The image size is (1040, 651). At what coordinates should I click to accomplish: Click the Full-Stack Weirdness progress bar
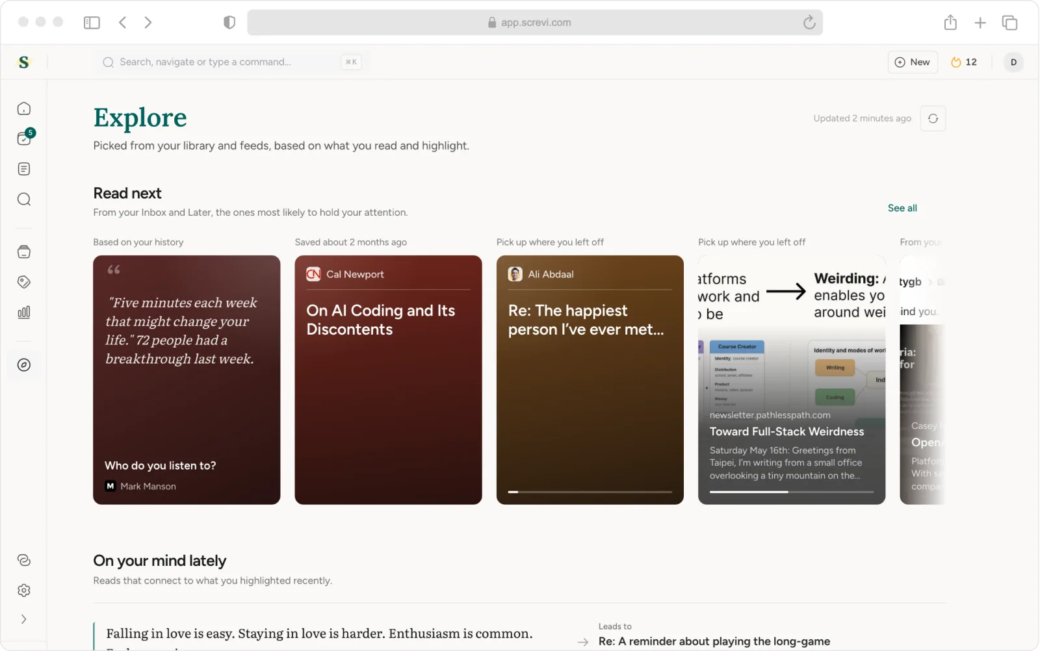(792, 492)
